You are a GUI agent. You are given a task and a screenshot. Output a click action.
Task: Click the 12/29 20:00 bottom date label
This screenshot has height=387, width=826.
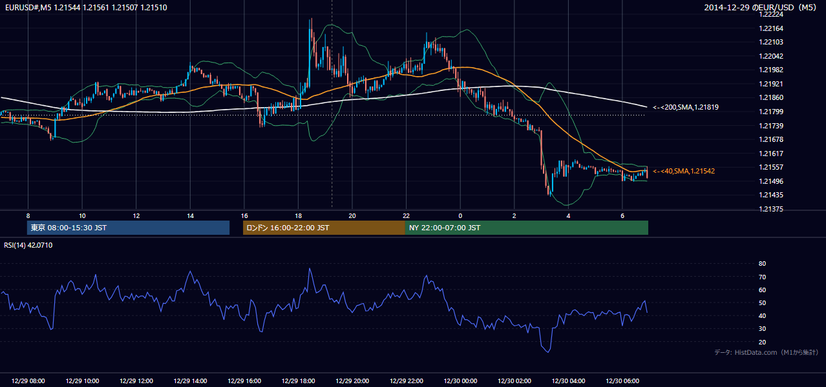pos(352,381)
